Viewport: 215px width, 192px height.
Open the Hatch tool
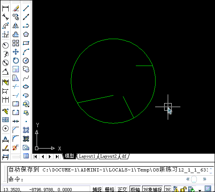coord(26,130)
